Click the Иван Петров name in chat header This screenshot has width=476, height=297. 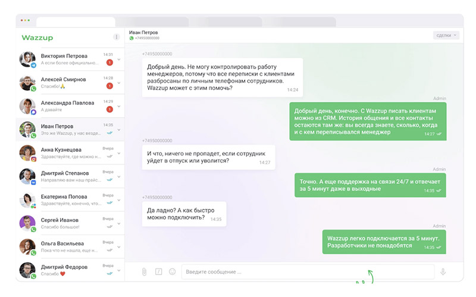[144, 31]
